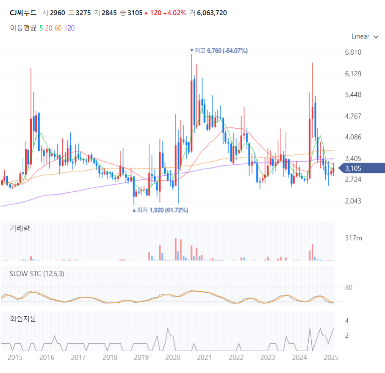This screenshot has width=385, height=373.
Task: Click the 80 level on stochastic axis
Action: tap(349, 287)
